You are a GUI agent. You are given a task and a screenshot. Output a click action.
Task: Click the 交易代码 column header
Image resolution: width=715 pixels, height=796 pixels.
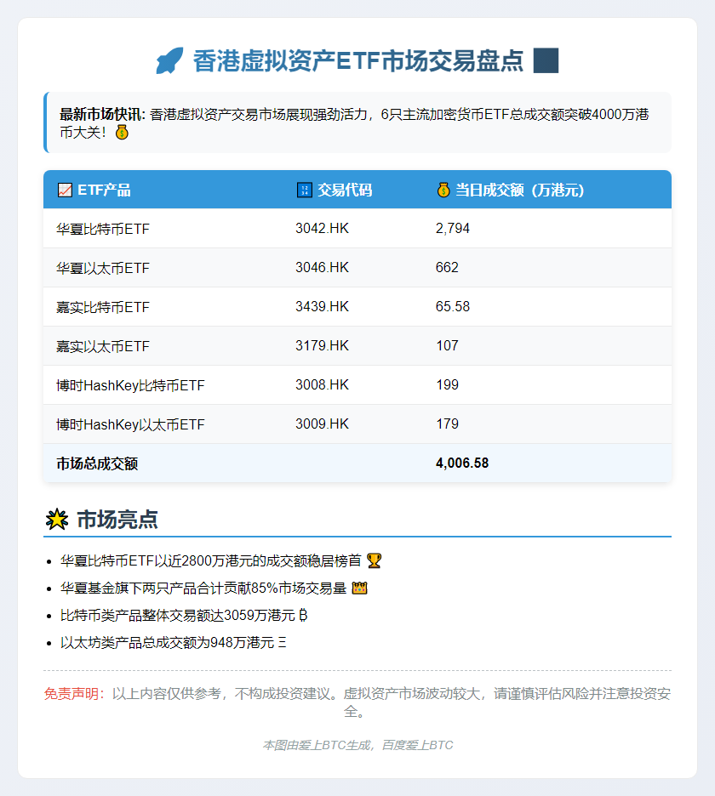click(345, 190)
